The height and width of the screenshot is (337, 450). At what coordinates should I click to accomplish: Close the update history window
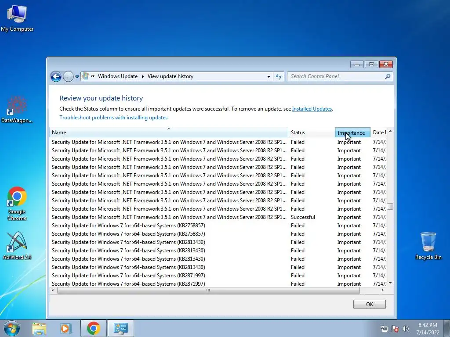click(x=386, y=65)
